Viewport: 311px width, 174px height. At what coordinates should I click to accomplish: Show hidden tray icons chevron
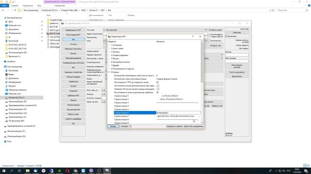276,171
